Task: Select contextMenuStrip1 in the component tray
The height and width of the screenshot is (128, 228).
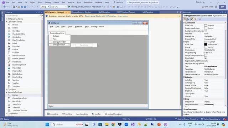Action: pyautogui.click(x=113, y=114)
